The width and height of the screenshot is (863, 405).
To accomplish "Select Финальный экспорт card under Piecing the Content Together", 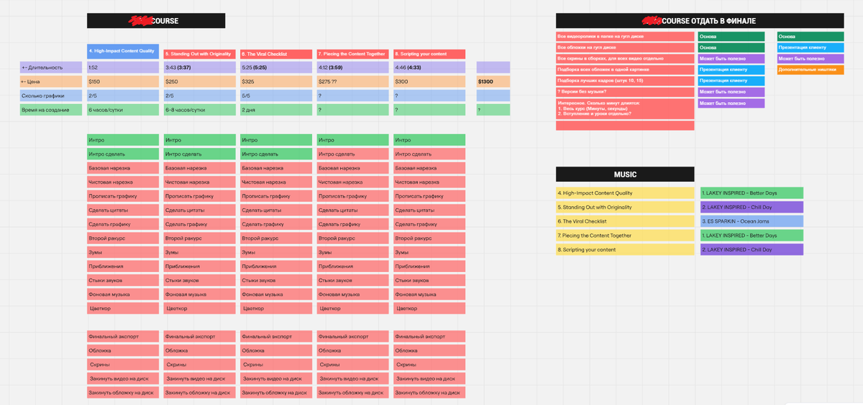I will pos(353,336).
